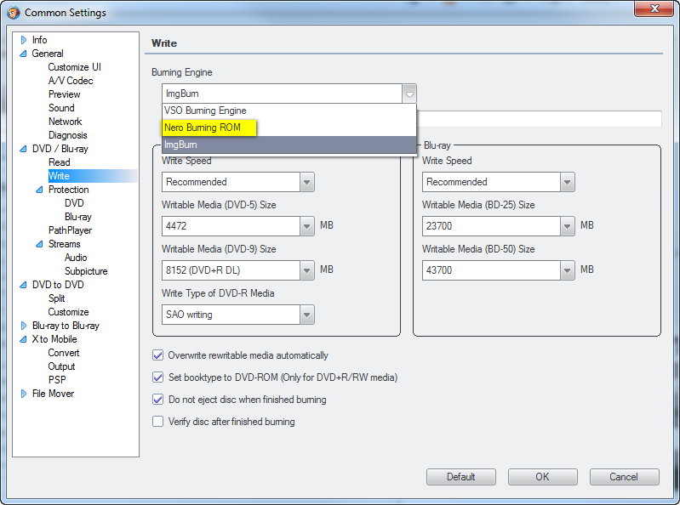Open Write Type of DVD-R Media dropdown
The height and width of the screenshot is (505, 680).
click(x=307, y=315)
